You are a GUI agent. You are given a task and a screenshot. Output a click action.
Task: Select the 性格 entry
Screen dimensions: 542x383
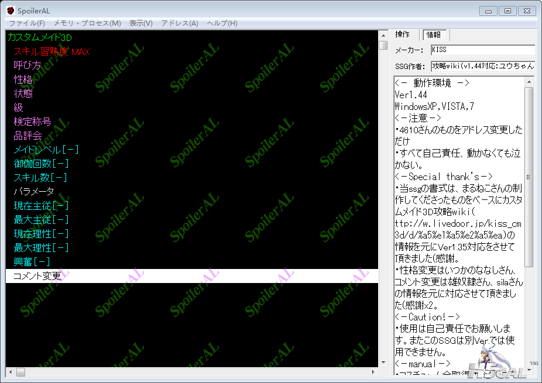23,80
